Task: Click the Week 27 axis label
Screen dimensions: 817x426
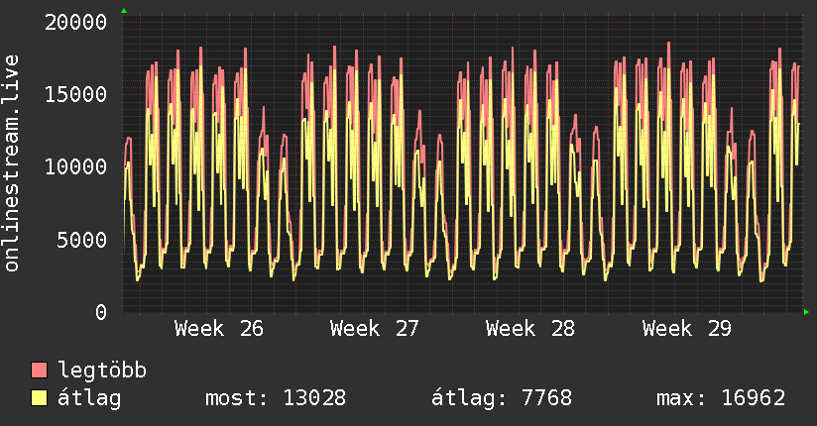Action: (374, 329)
